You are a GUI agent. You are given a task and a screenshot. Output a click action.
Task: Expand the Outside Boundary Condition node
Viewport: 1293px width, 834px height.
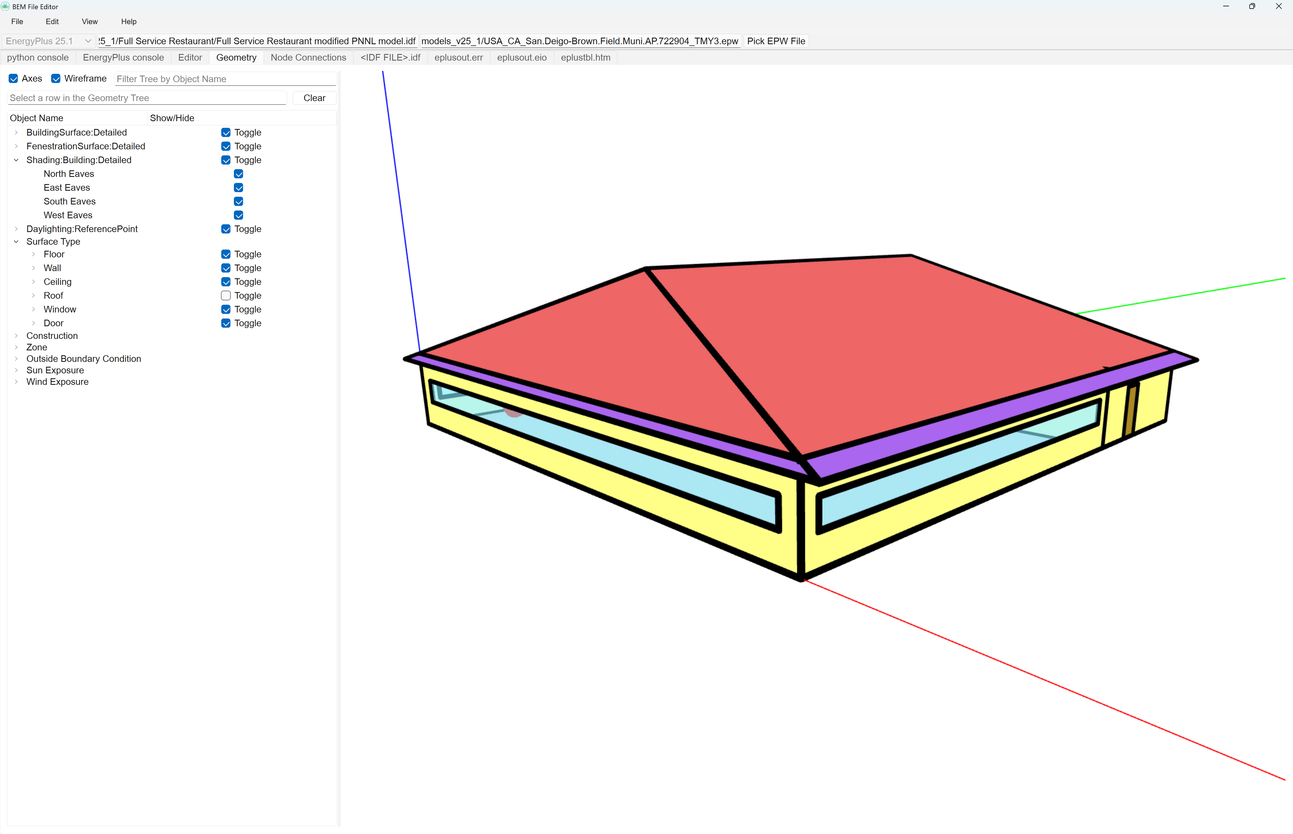(x=16, y=359)
